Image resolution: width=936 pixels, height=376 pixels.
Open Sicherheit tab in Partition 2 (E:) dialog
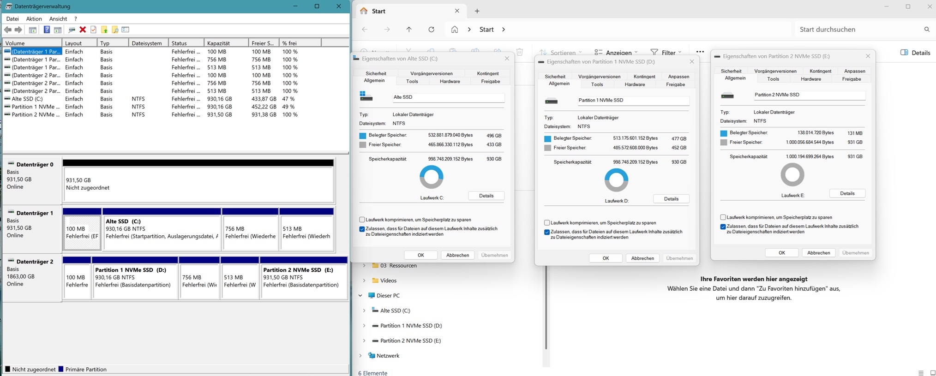[x=731, y=71]
